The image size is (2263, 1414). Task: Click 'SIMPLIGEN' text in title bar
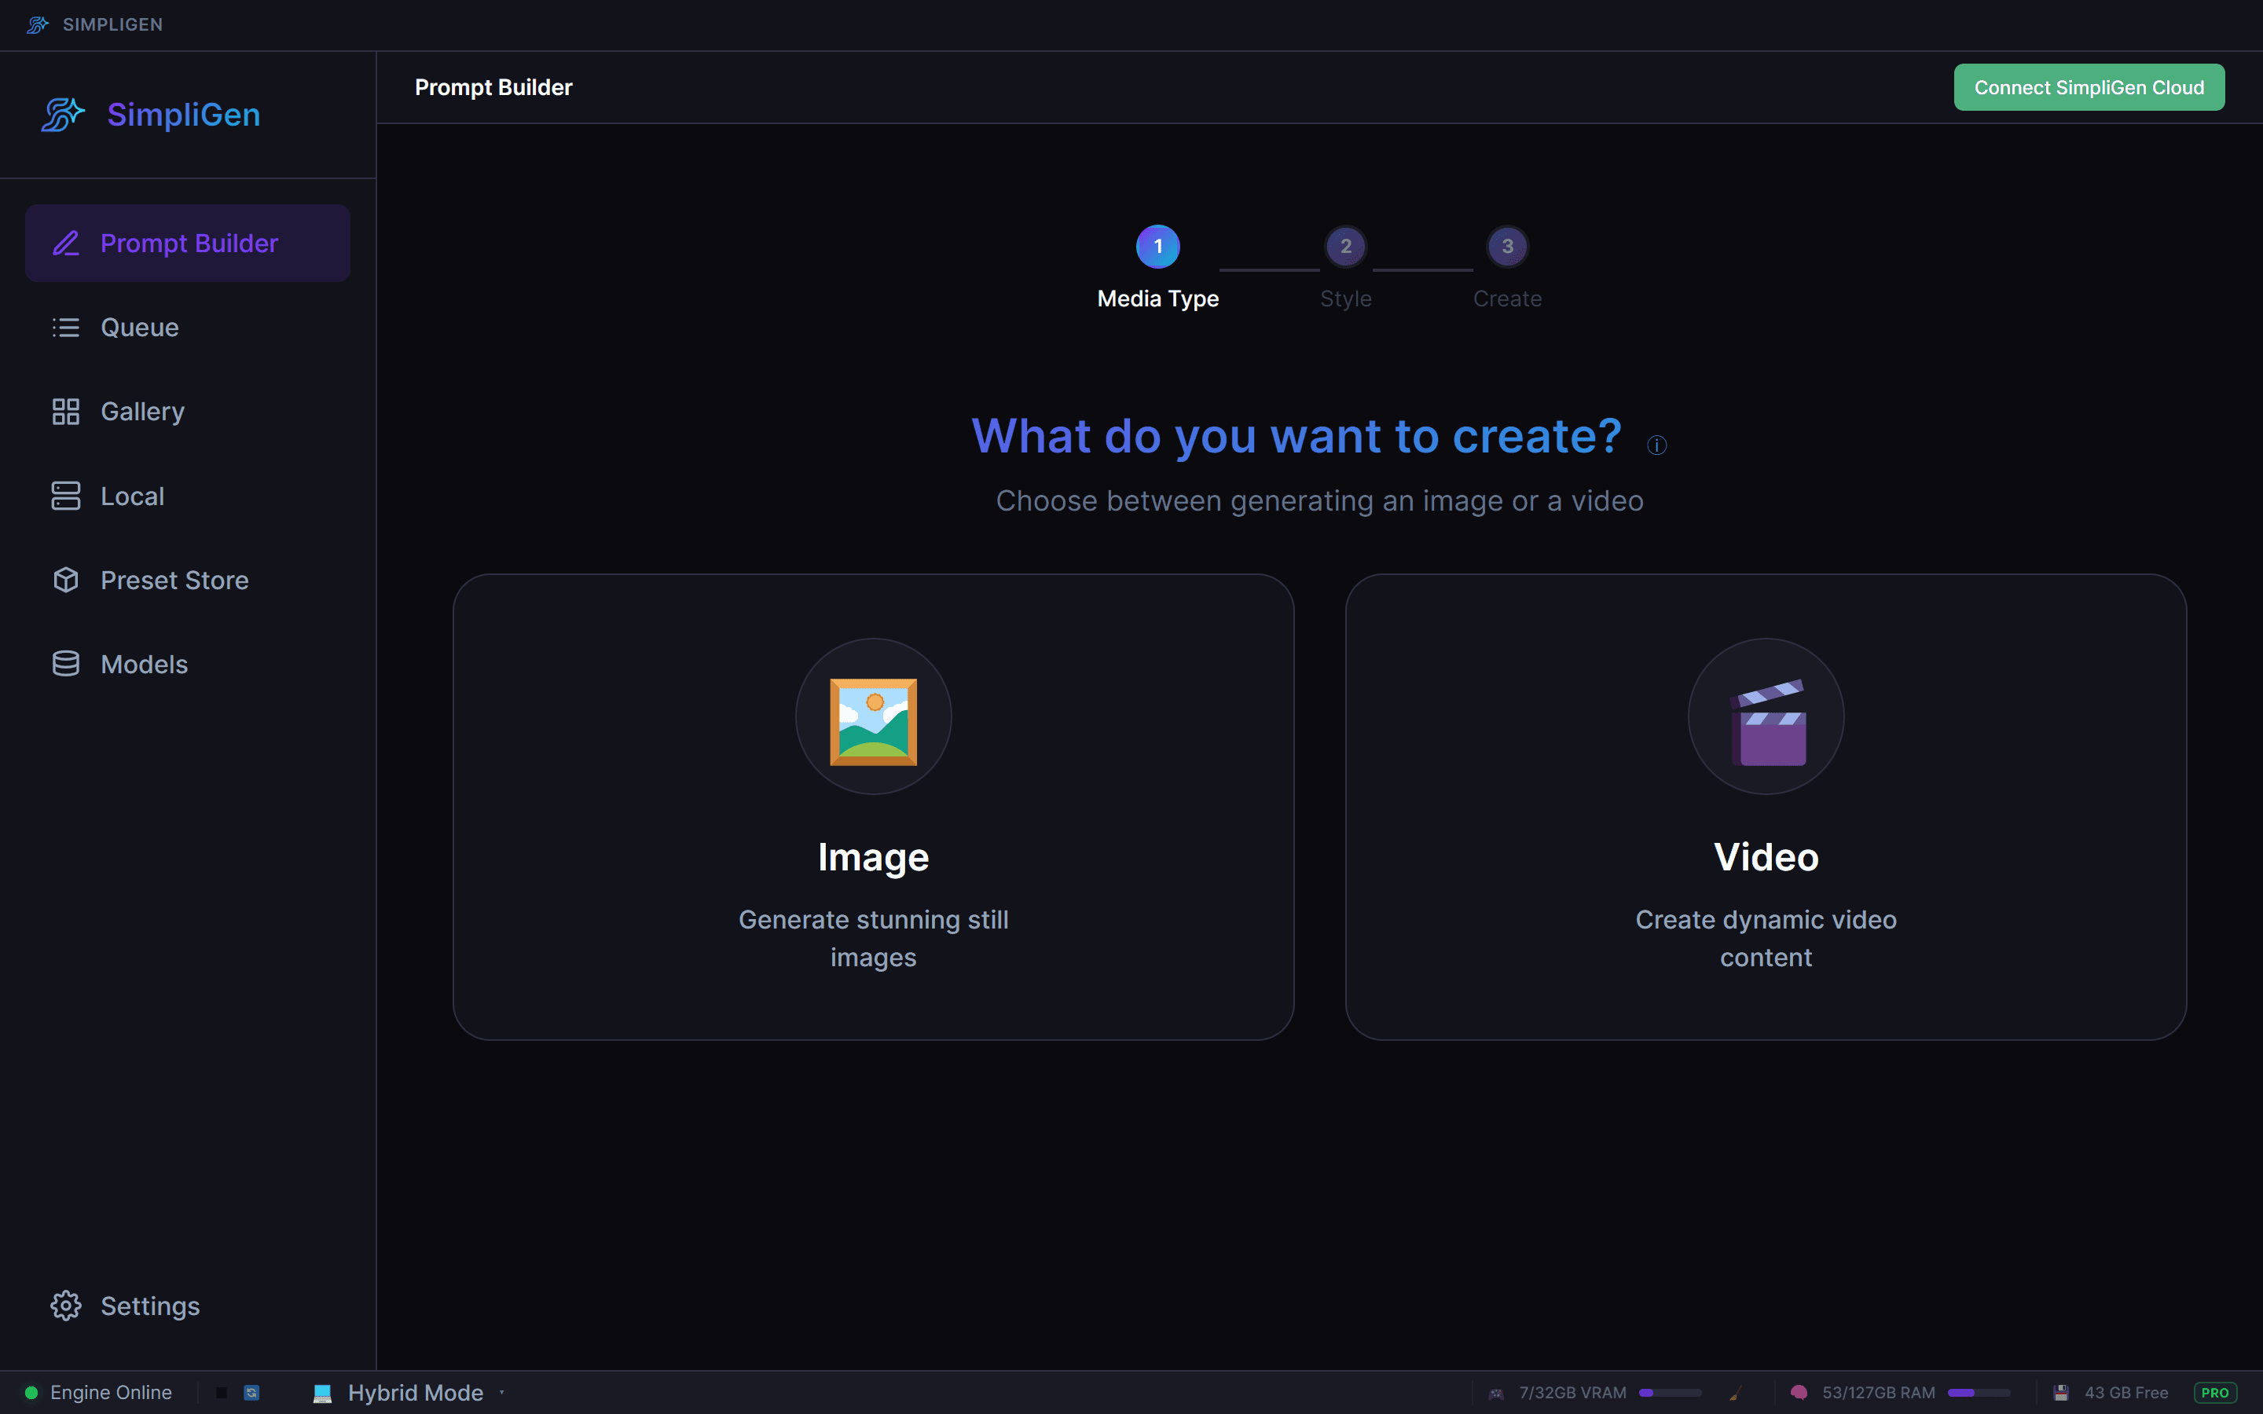coord(112,24)
